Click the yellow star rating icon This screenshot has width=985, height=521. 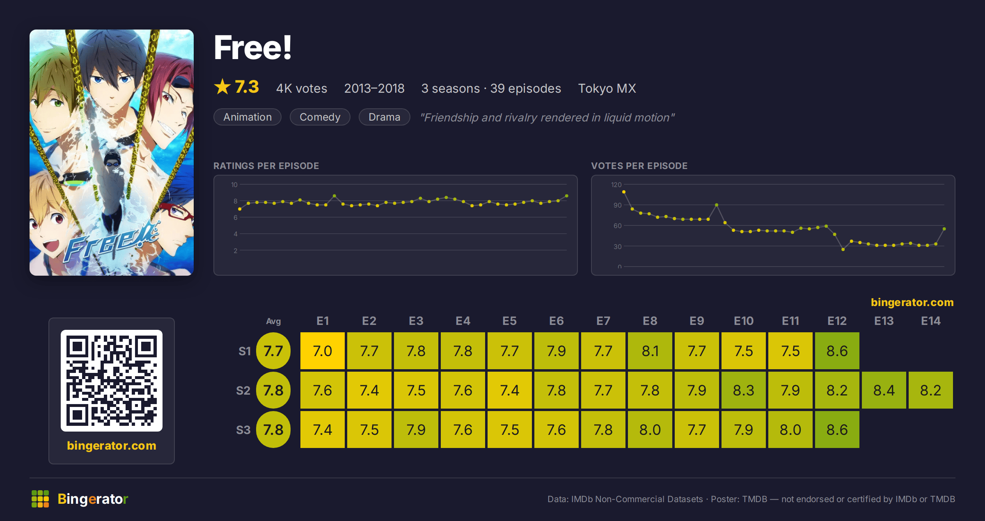click(x=222, y=87)
